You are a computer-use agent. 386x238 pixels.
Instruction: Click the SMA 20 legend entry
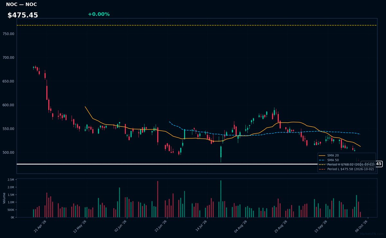pyautogui.click(x=333, y=155)
